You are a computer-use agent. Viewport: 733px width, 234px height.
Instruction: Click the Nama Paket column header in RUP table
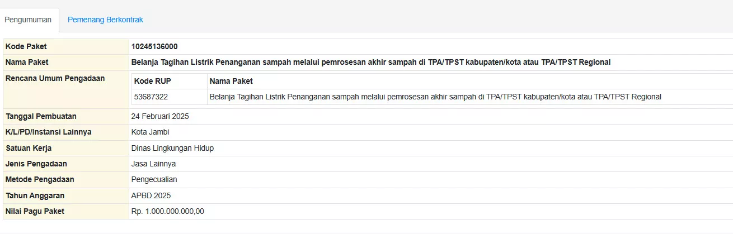coord(231,81)
